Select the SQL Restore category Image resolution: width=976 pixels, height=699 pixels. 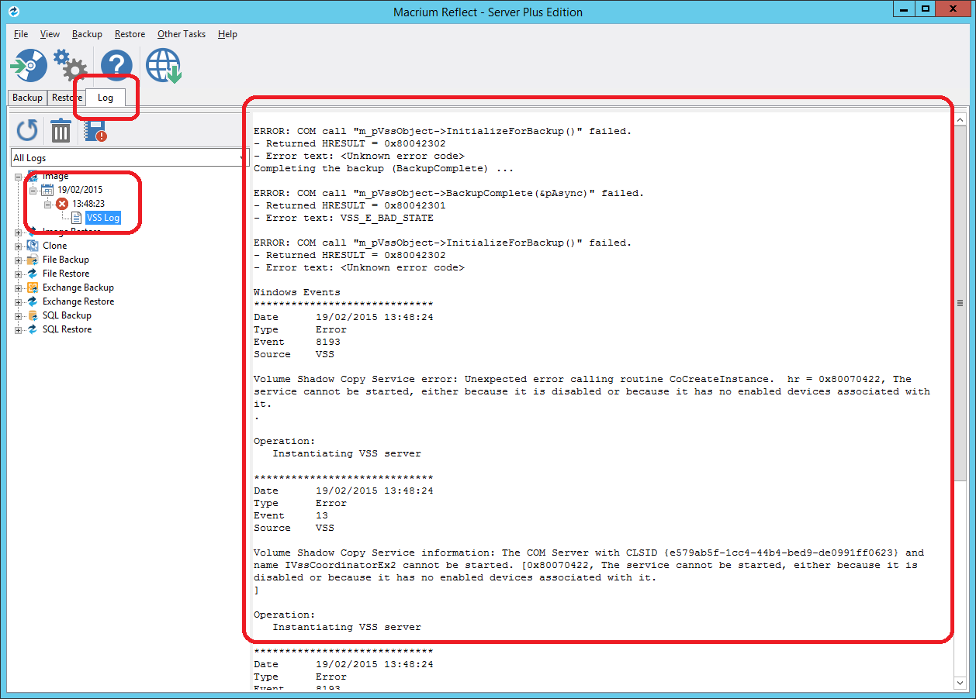click(x=67, y=329)
